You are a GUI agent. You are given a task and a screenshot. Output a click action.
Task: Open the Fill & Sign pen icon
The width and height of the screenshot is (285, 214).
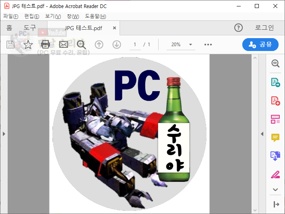pos(275,175)
